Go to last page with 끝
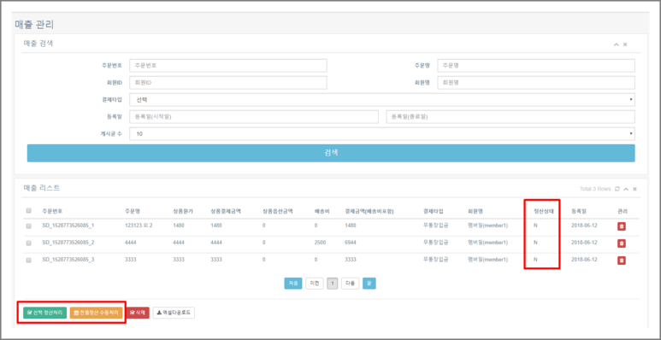The width and height of the screenshot is (661, 340). point(369,284)
